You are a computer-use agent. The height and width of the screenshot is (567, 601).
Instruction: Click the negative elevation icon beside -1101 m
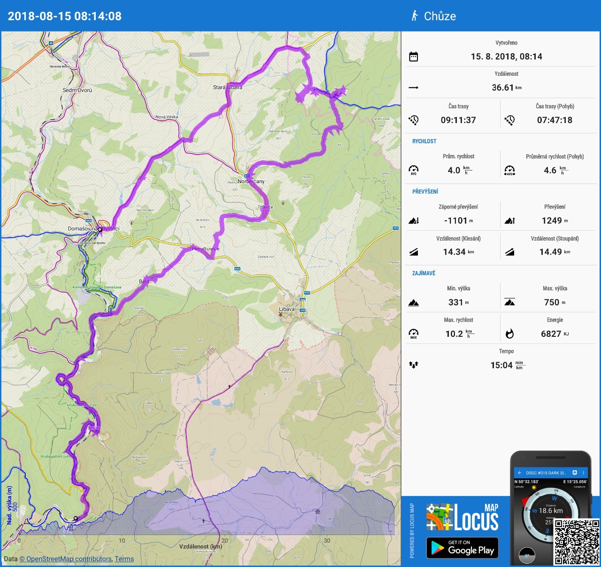pos(413,221)
